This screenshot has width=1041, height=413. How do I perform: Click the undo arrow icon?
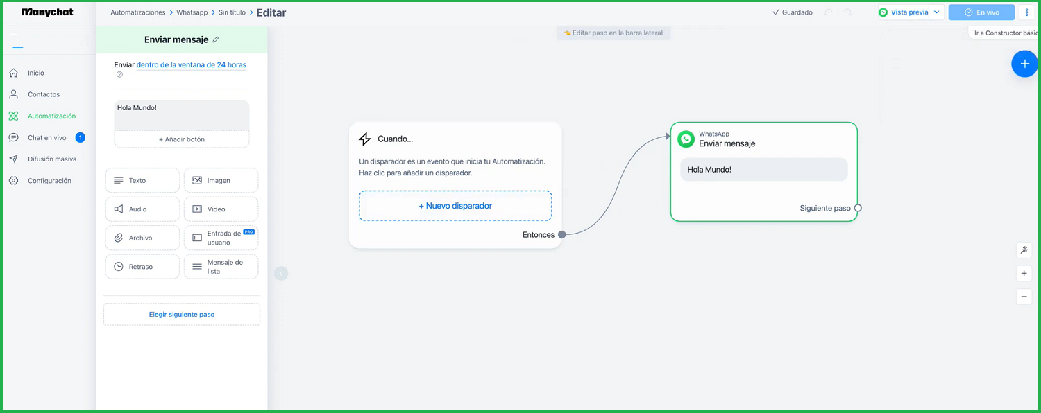[828, 12]
